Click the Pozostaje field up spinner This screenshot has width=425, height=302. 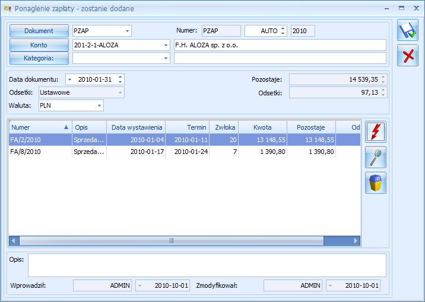[383, 77]
